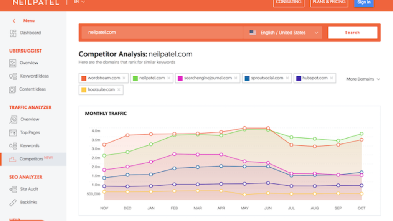Click the Site Audit icon
Screen dimensions: 393x221
(x=13, y=189)
